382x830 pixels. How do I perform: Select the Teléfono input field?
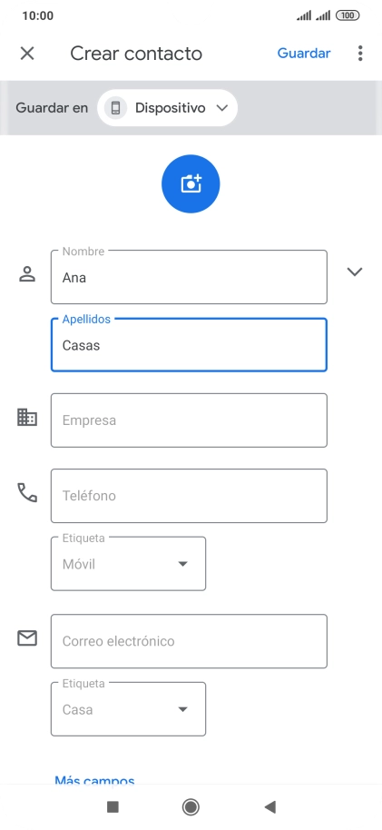coord(189,496)
